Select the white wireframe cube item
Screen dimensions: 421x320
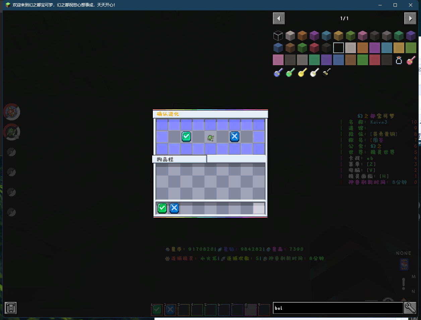pyautogui.click(x=278, y=36)
